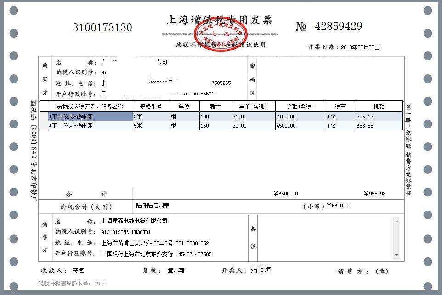The image size is (442, 295).
Task: Click the 复核 field showing 章小菊
Action: tap(176, 271)
